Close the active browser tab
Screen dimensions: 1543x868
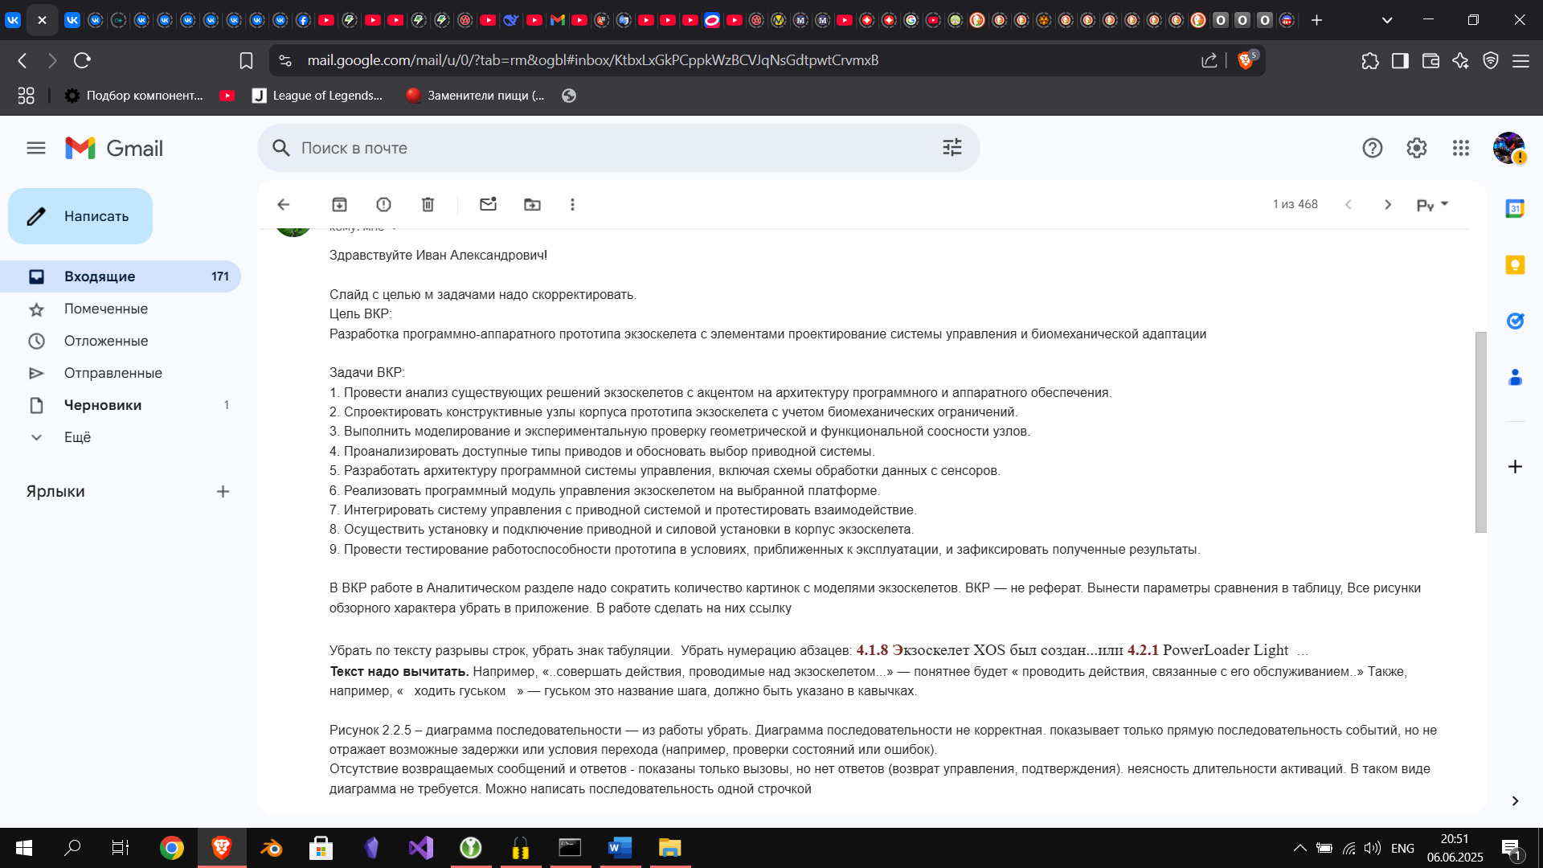pyautogui.click(x=43, y=20)
